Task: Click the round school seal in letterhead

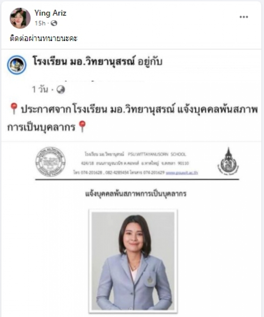Action: (x=50, y=162)
